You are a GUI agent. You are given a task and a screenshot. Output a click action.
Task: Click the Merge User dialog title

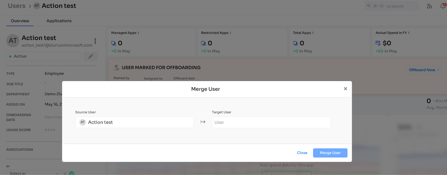point(206,89)
